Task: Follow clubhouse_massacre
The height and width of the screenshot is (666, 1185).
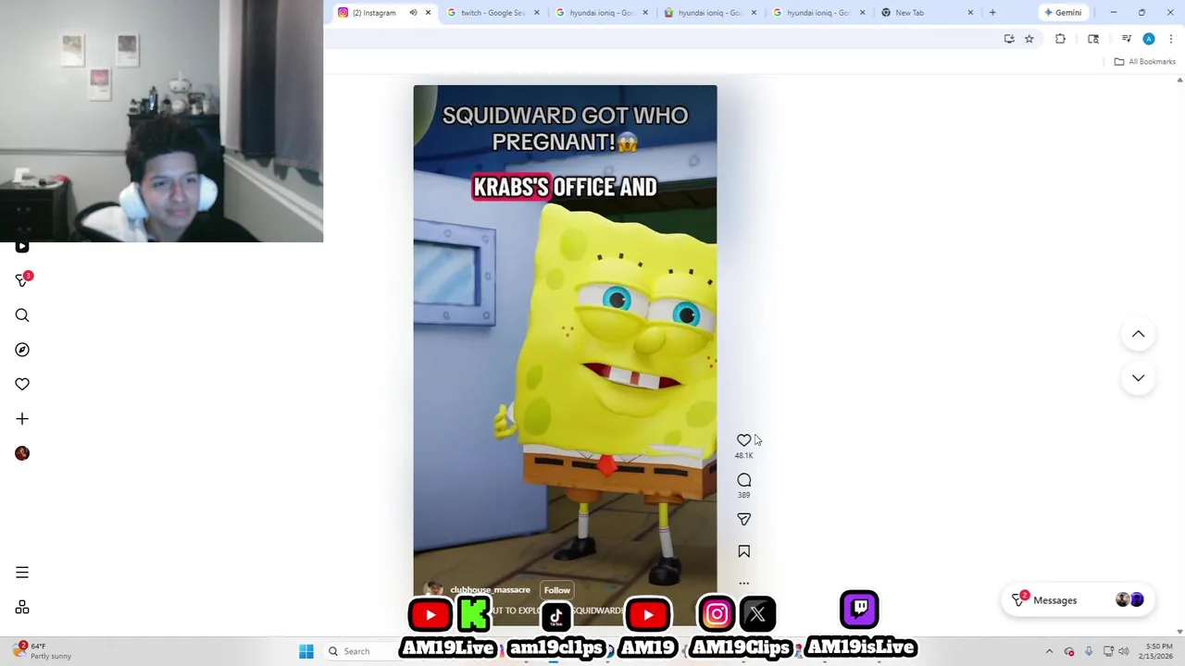Action: (x=556, y=590)
